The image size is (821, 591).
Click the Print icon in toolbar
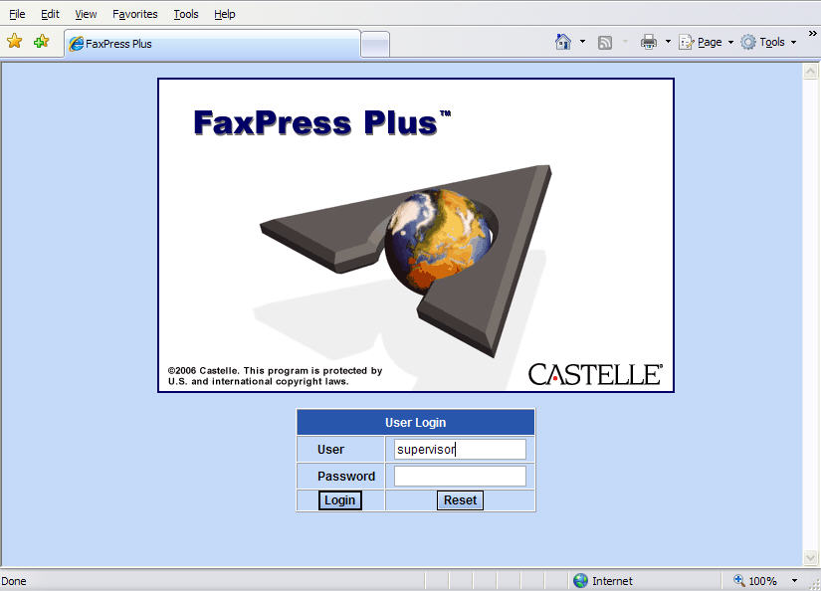649,42
